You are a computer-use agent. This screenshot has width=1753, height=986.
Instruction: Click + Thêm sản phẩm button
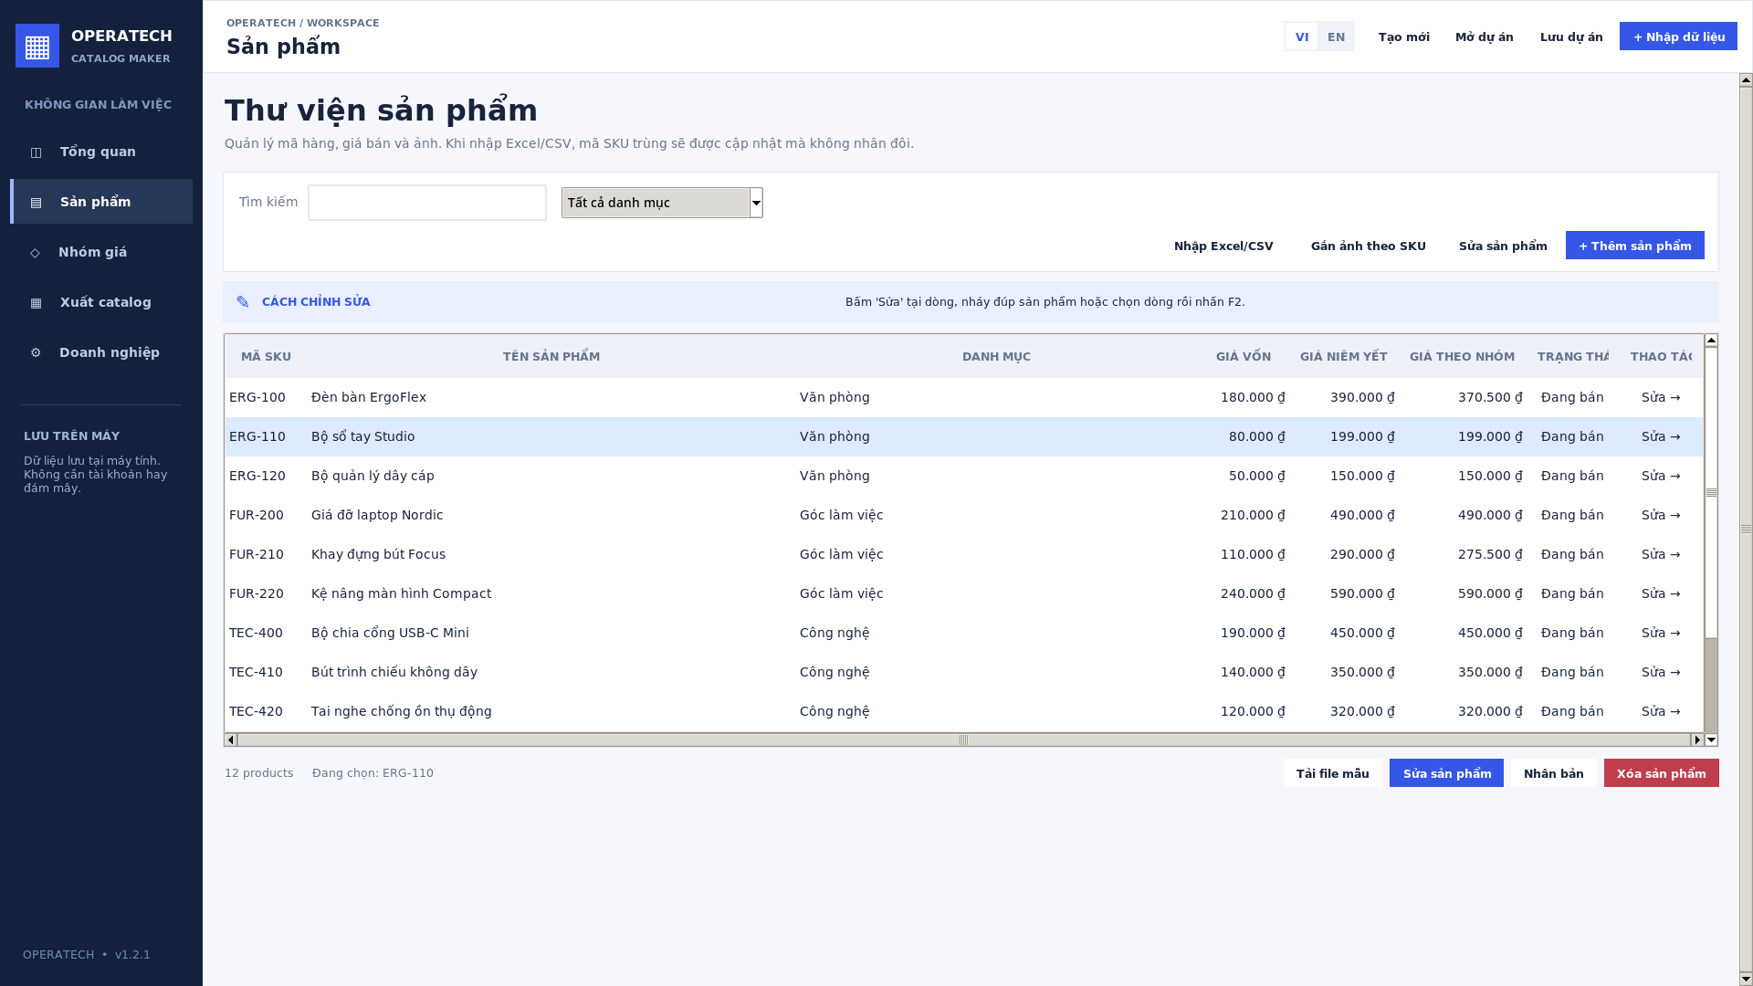tap(1634, 246)
